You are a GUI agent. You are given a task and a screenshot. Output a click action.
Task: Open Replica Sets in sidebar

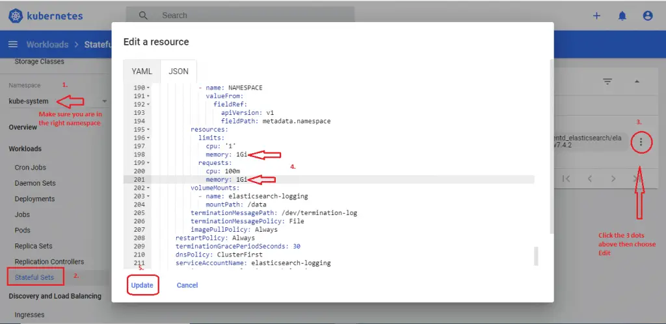(34, 246)
